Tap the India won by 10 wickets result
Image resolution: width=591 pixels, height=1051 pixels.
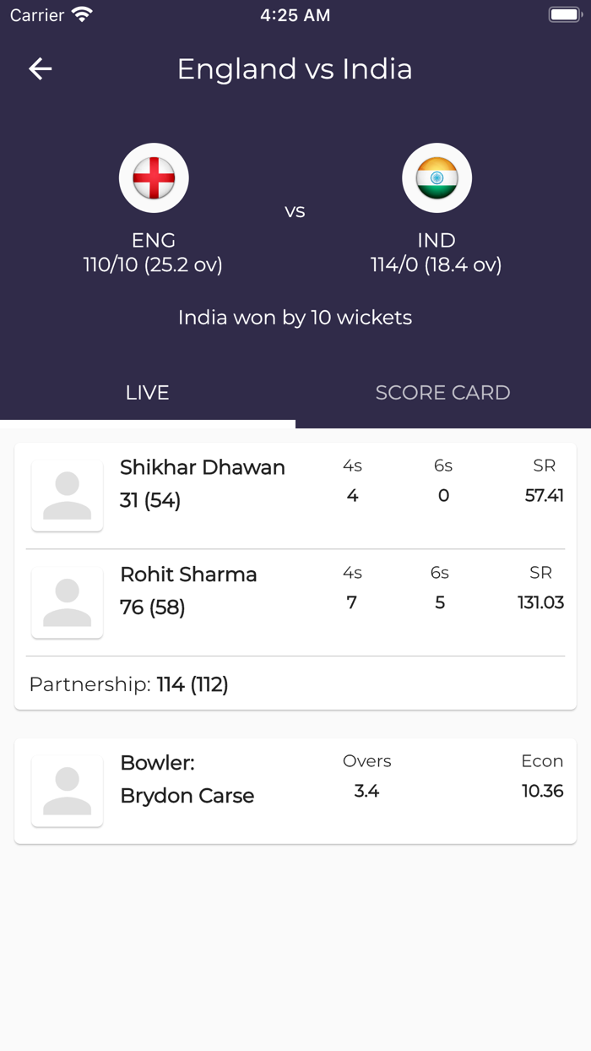295,318
